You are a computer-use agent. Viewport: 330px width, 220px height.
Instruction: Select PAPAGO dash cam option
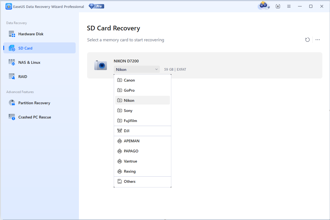(x=143, y=151)
